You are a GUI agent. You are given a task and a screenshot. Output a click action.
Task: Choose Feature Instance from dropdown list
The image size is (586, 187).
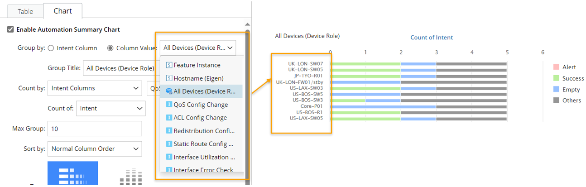click(197, 65)
